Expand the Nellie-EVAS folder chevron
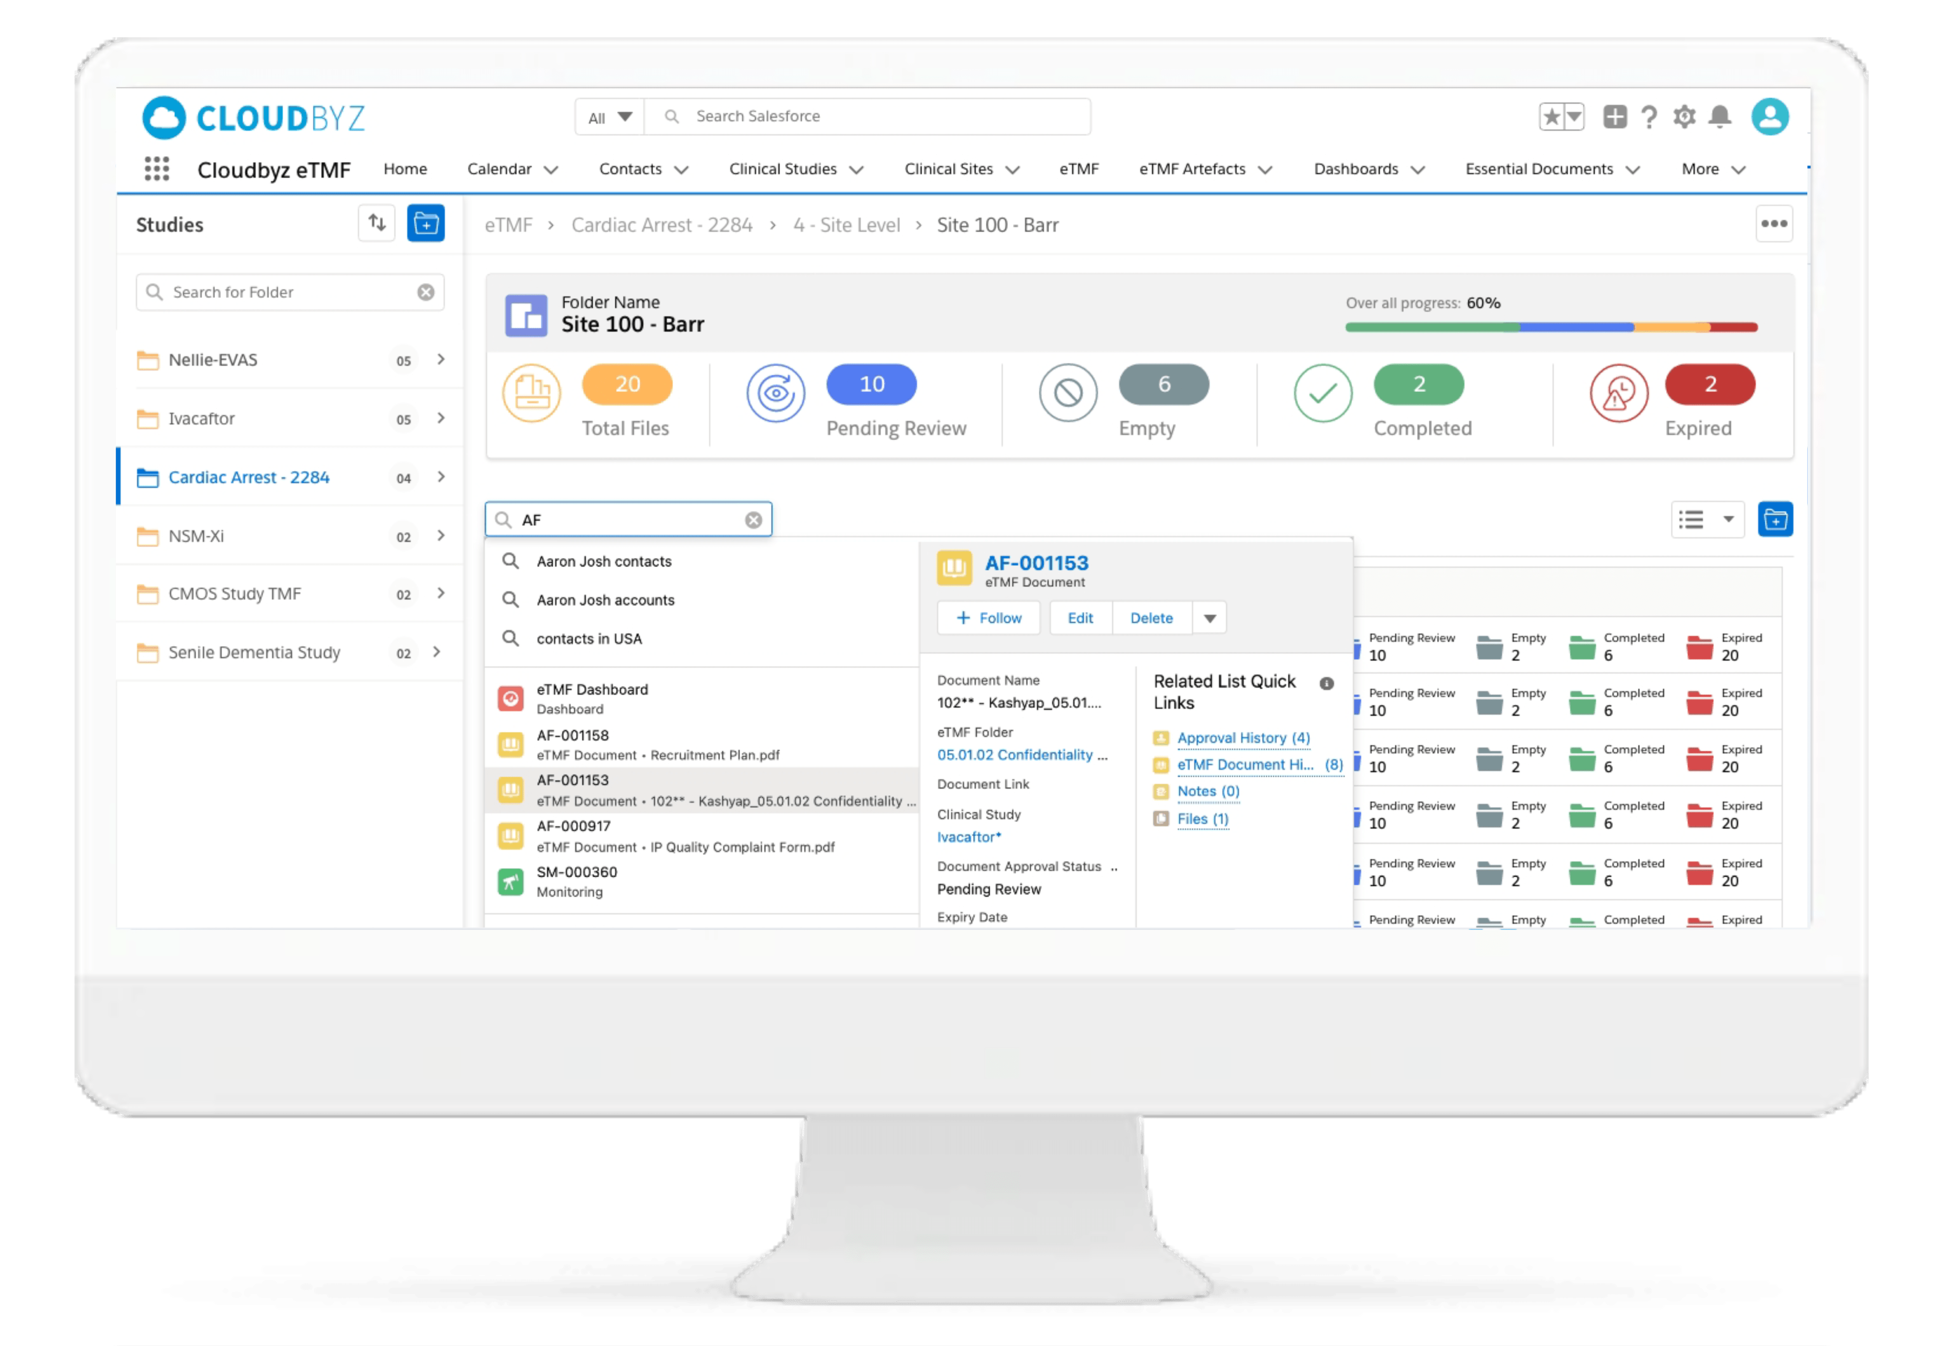 (441, 360)
